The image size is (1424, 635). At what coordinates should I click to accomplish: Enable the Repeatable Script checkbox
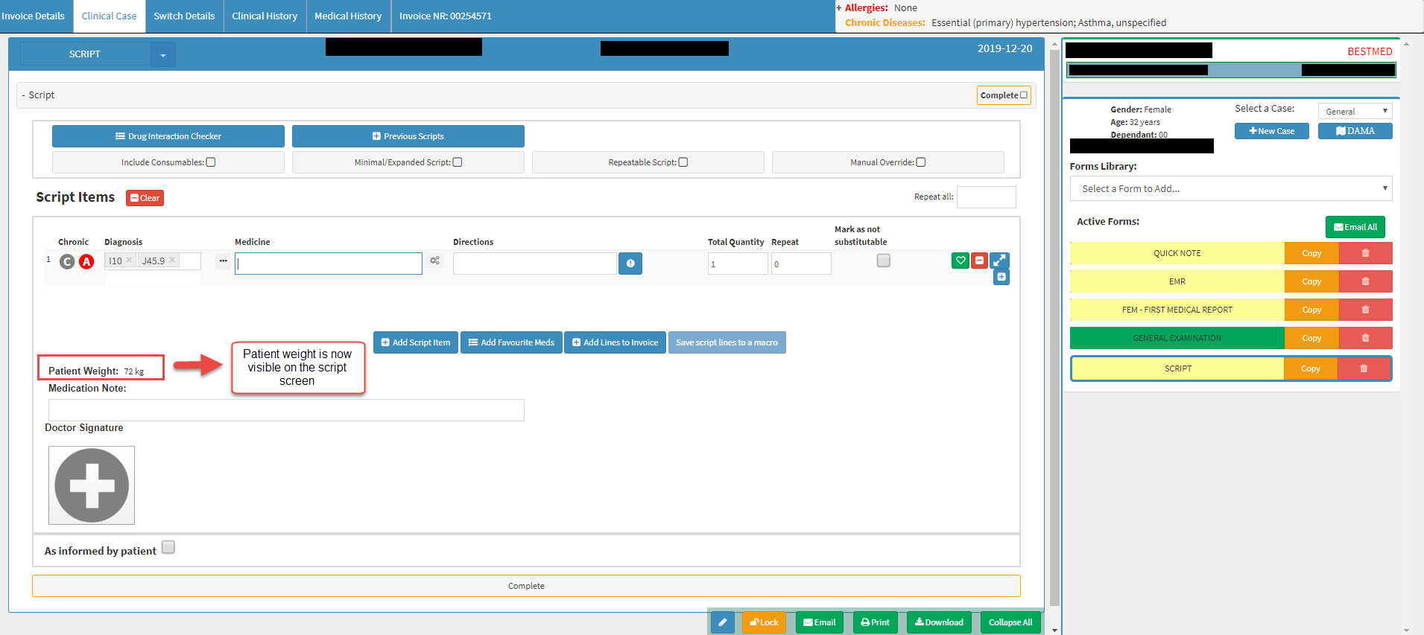(683, 162)
